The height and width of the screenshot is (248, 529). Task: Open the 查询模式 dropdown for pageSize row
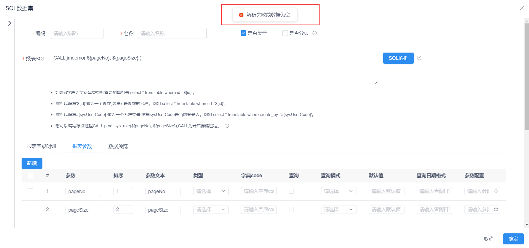coord(339,209)
